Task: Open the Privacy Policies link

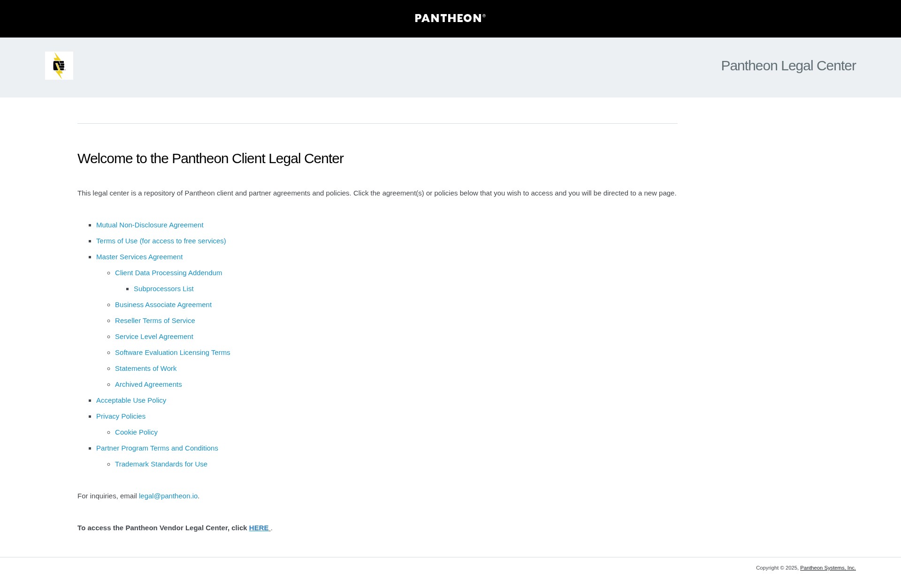Action: (x=121, y=416)
